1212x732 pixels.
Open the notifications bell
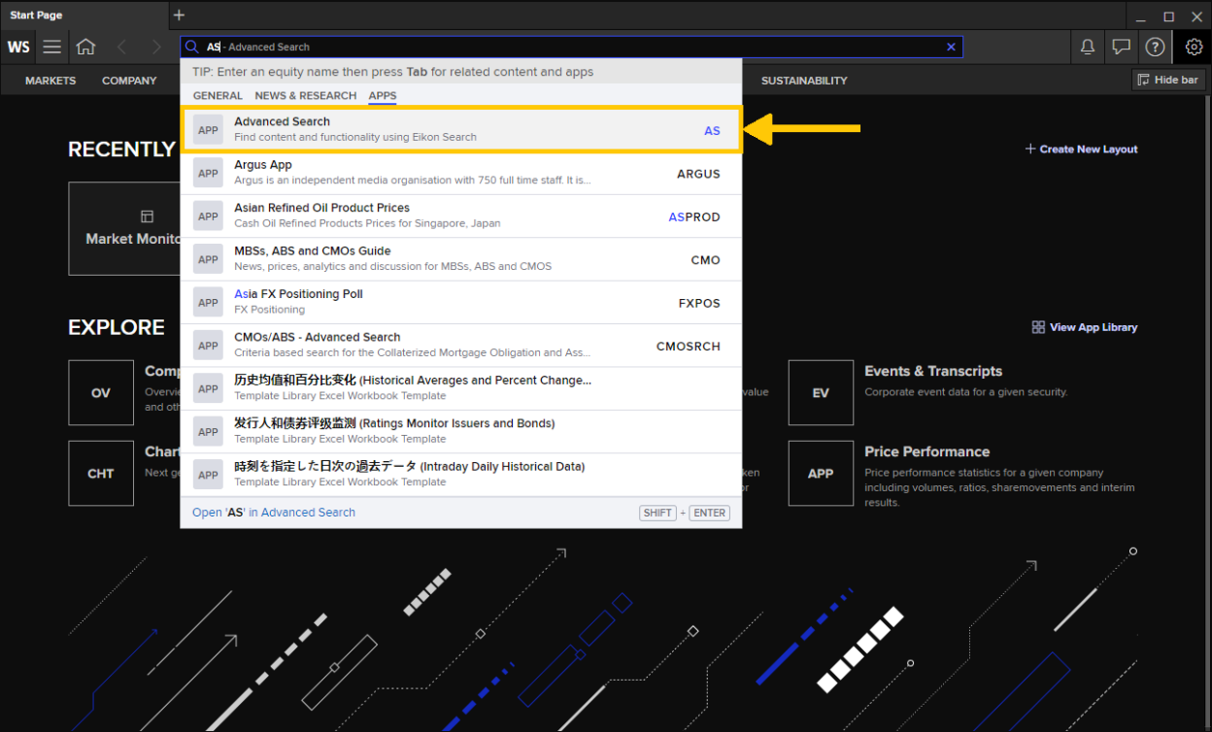click(x=1087, y=47)
